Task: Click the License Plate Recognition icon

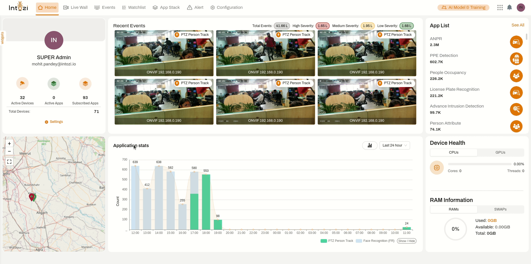Action: [516, 92]
